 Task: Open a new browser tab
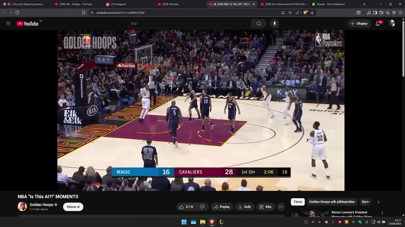(x=364, y=4)
